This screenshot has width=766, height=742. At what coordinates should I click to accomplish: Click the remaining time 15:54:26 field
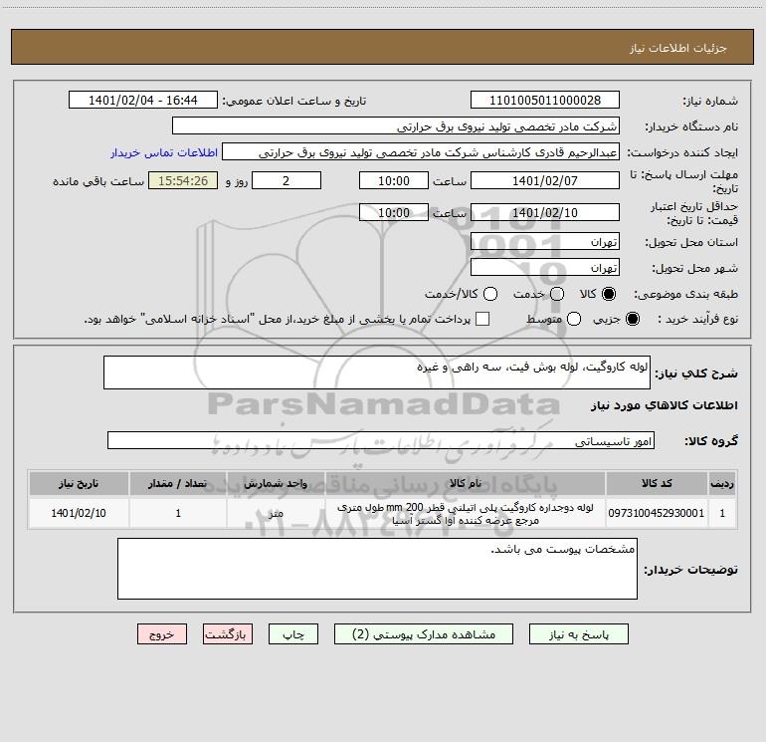(183, 180)
